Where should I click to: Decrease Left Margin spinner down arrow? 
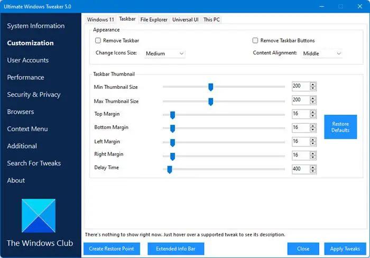[313, 143]
